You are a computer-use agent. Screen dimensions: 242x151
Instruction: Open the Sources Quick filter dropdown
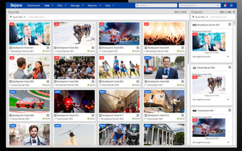[x=18, y=17]
